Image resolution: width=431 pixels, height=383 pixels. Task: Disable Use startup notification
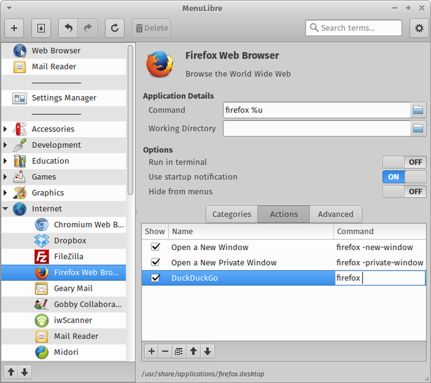[404, 177]
